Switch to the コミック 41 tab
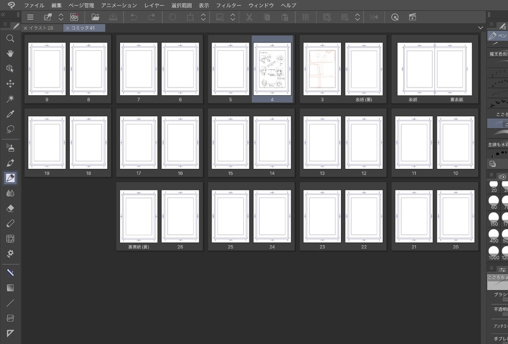The width and height of the screenshot is (508, 344). coord(84,28)
